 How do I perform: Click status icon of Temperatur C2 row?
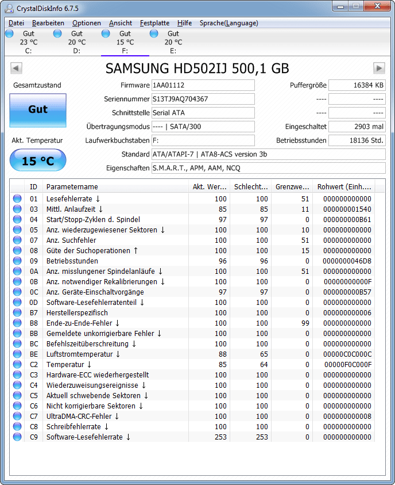(x=17, y=364)
